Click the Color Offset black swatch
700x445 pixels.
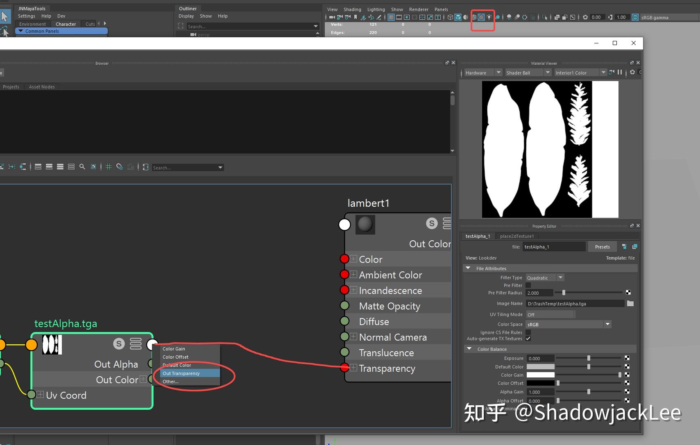pyautogui.click(x=540, y=383)
